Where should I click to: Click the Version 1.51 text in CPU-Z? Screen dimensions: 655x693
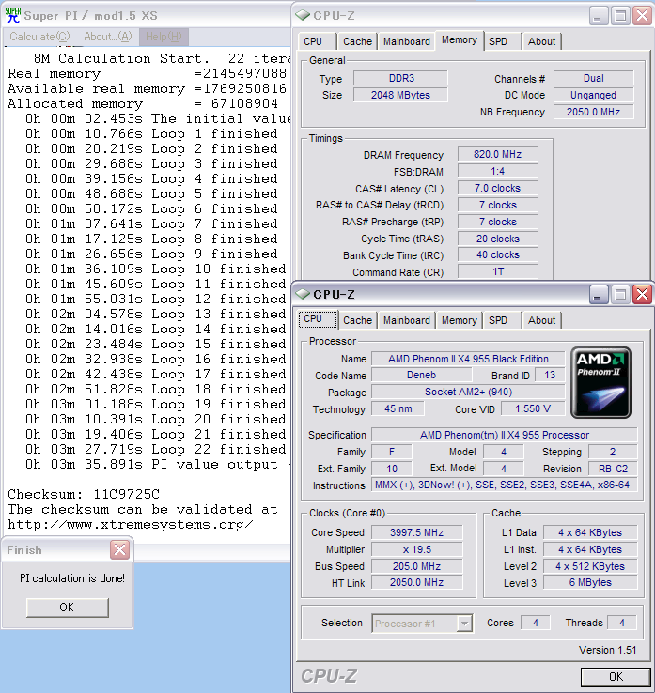pos(607,650)
